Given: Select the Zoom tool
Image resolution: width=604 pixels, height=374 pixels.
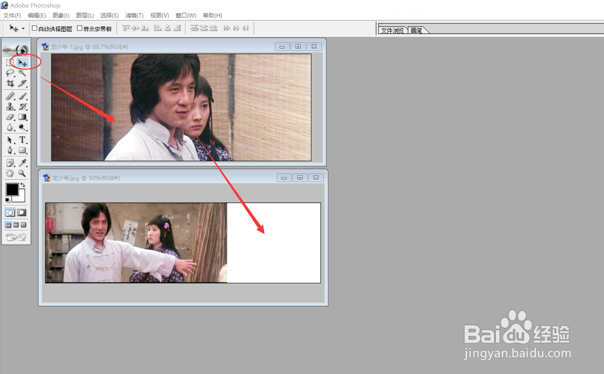Looking at the screenshot, I should coord(23,173).
